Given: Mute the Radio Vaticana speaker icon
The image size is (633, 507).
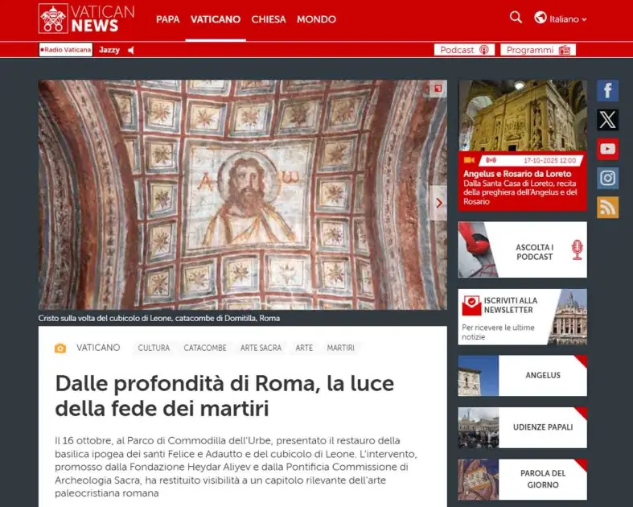Looking at the screenshot, I should click(x=131, y=50).
